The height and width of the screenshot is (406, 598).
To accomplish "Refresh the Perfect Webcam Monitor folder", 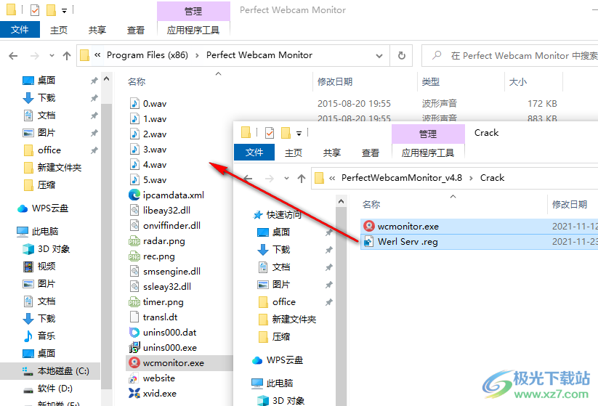I will point(402,56).
